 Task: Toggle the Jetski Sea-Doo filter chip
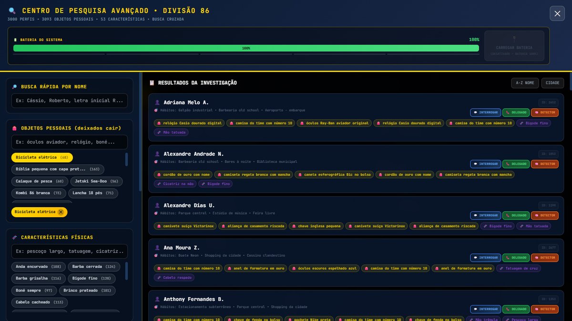[96, 181]
